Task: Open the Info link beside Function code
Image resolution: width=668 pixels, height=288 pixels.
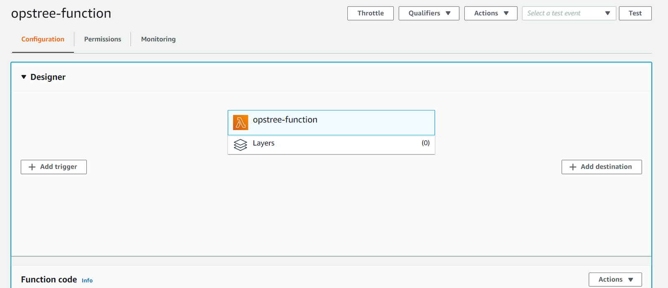Action: click(87, 280)
